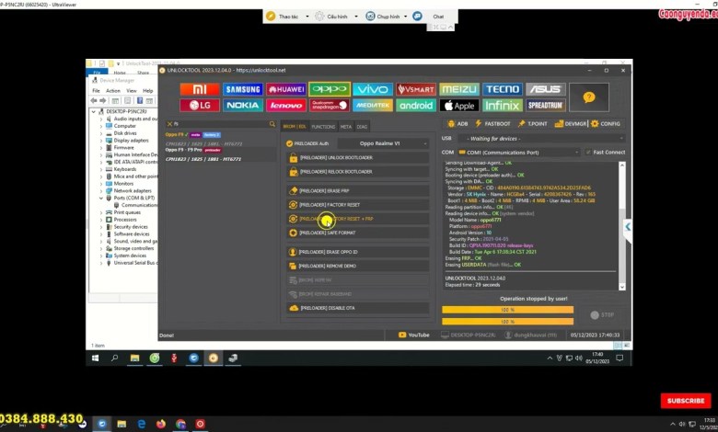Screen dimensions: 718x432
Task: Open the CONFIG settings gear
Action: point(605,123)
